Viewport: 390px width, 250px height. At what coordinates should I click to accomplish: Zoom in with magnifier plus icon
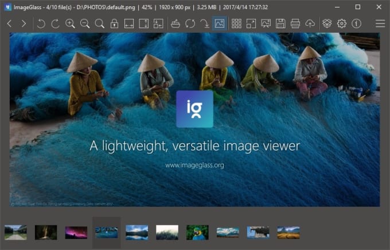coord(70,24)
